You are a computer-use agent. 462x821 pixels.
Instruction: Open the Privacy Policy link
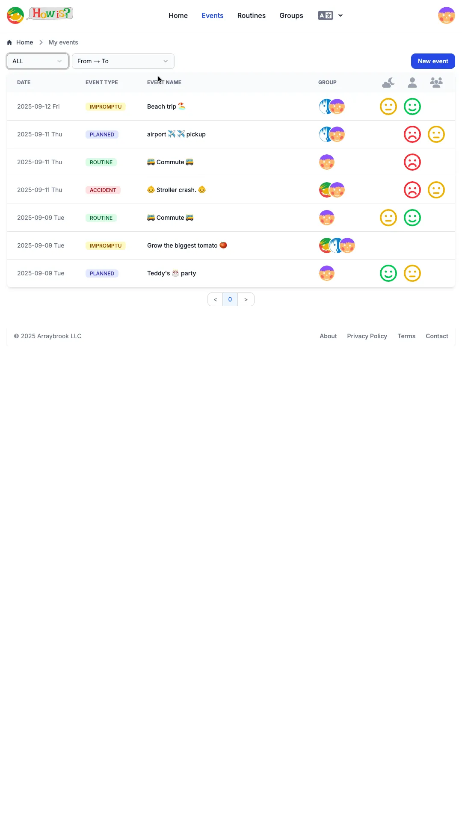pyautogui.click(x=367, y=336)
